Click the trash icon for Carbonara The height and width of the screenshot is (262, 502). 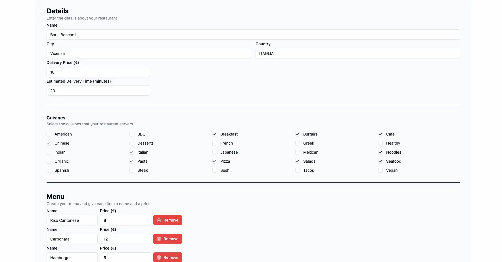(x=159, y=239)
